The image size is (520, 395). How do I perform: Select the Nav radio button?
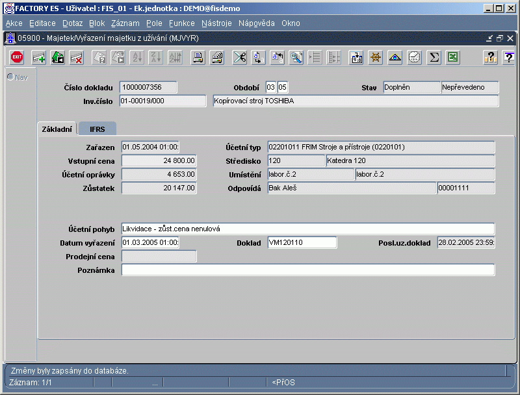tap(10, 77)
